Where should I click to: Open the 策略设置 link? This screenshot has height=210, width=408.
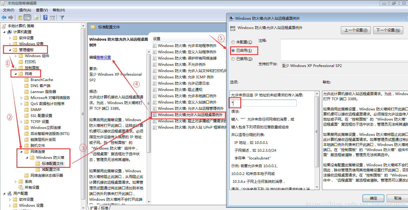coord(104,57)
